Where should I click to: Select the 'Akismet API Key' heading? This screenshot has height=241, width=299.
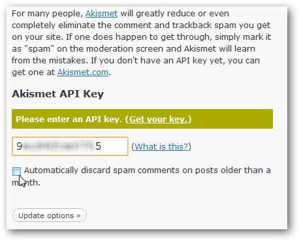(57, 94)
